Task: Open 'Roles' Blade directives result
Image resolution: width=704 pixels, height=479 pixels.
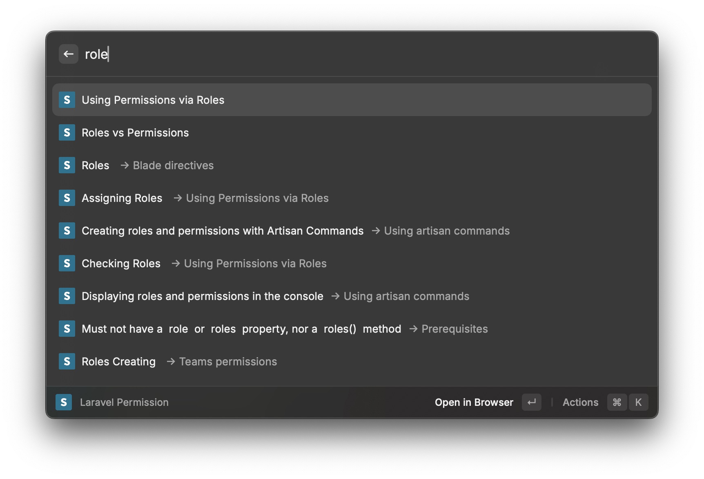Action: click(x=352, y=165)
